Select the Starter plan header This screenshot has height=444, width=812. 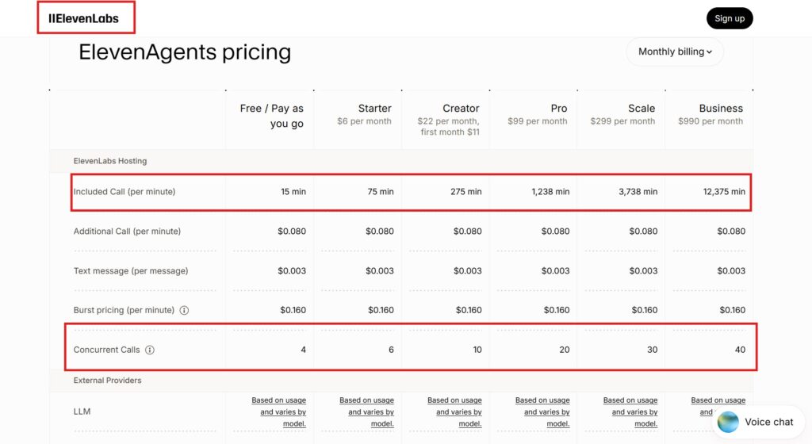click(x=374, y=109)
